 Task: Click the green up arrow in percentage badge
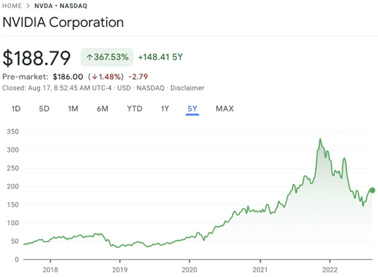[89, 57]
